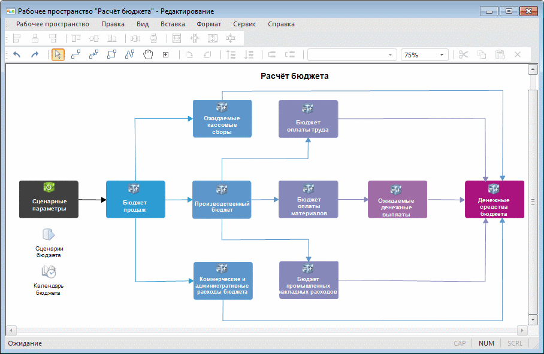
Task: Click the align bottom edges icon
Action: tap(112, 38)
